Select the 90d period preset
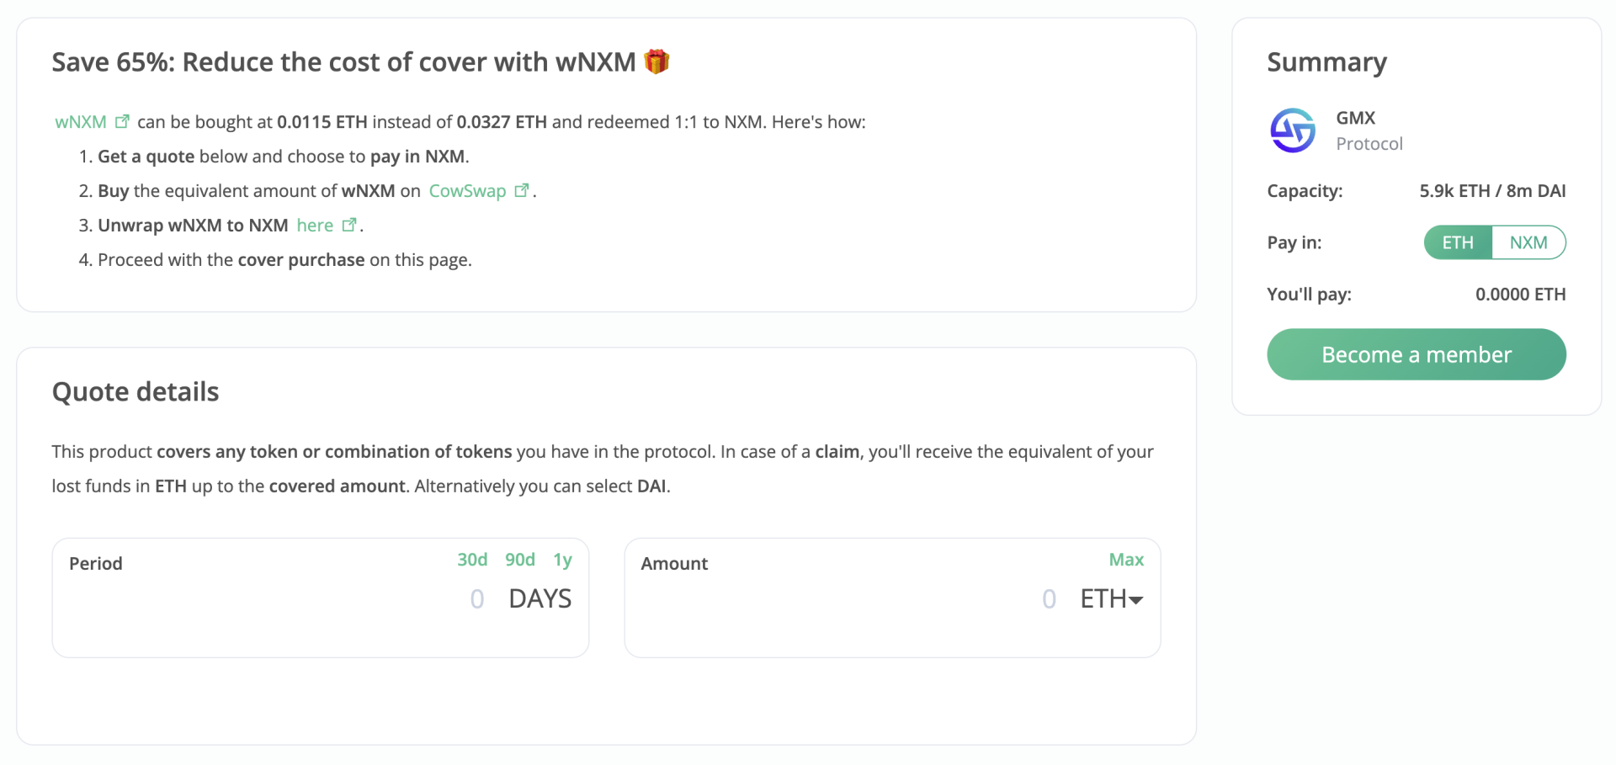This screenshot has height=765, width=1616. pyautogui.click(x=520, y=560)
